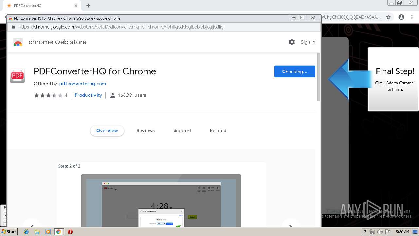Show hidden system tray icons

365,232
